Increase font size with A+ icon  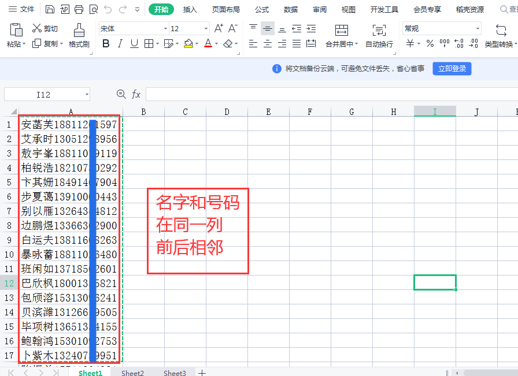219,28
